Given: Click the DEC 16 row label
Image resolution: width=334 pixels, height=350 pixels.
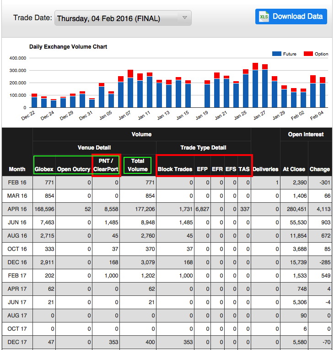Looking at the screenshot, I should tap(17, 262).
